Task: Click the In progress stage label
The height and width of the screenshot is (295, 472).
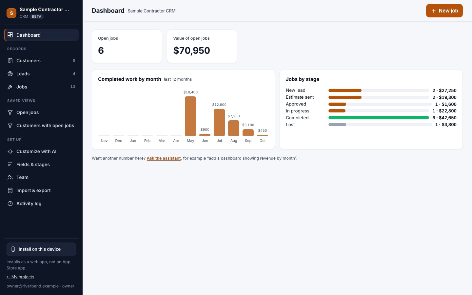Action: pyautogui.click(x=298, y=111)
